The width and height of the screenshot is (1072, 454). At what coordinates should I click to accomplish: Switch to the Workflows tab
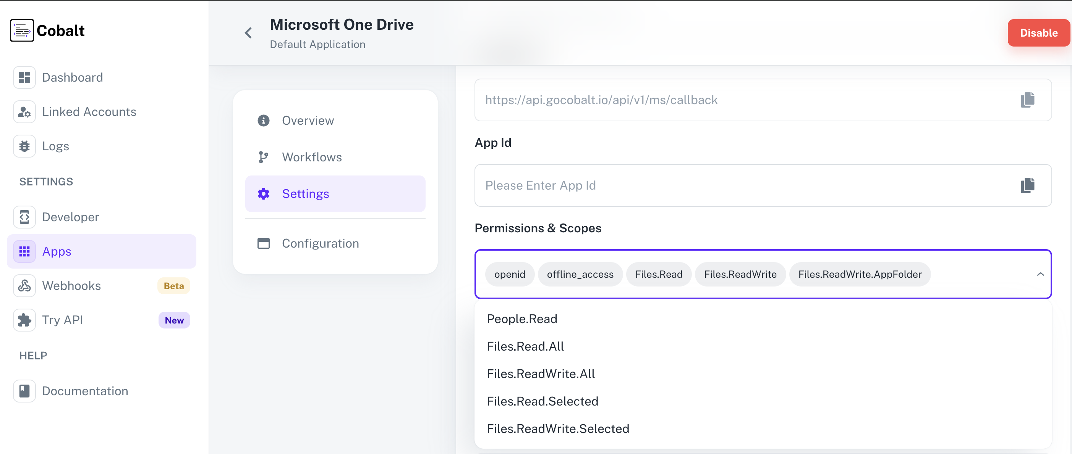pyautogui.click(x=312, y=157)
